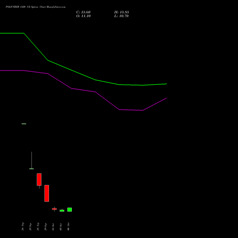The image size is (238, 238).
Task: Click the 05 Oct small green candle
Action: click(x=62, y=210)
